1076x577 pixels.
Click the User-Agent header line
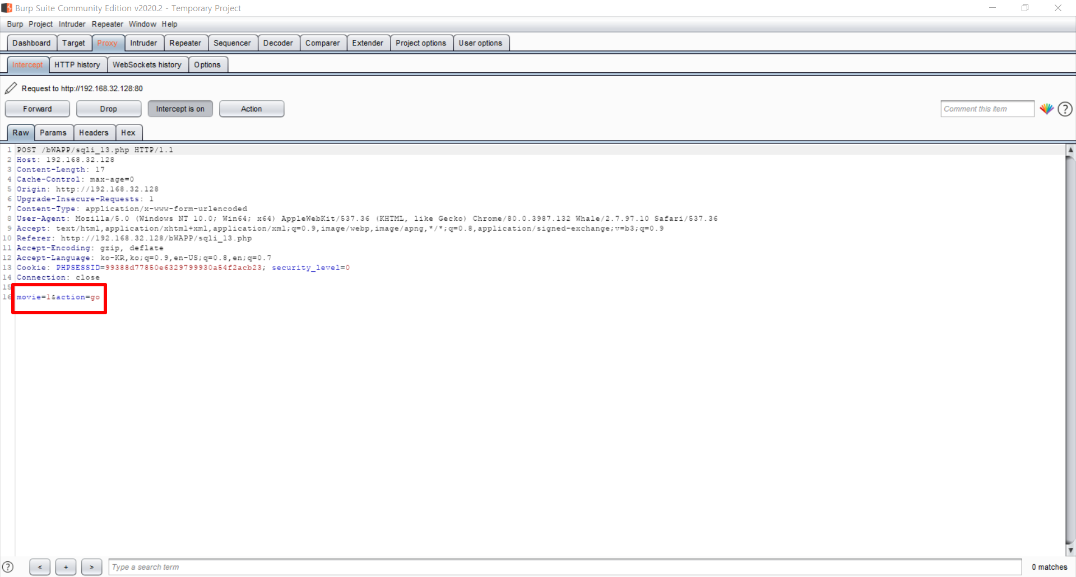pyautogui.click(x=367, y=218)
